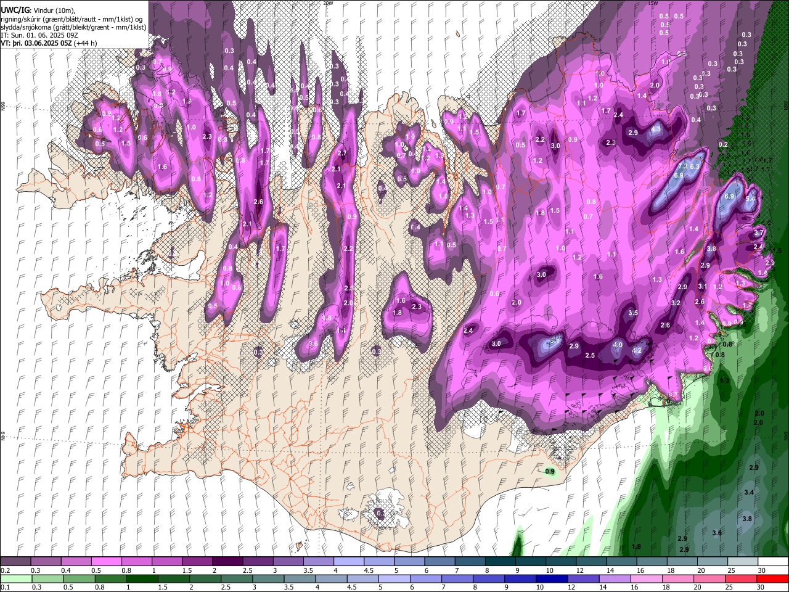Click the 3.7 value on the east coast
789x592 pixels.
coord(759,232)
